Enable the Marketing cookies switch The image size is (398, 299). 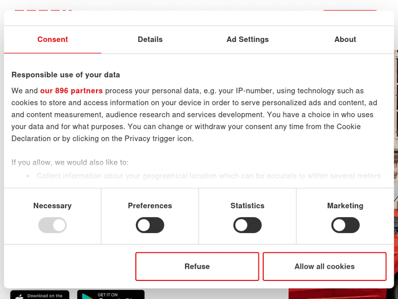tap(345, 225)
